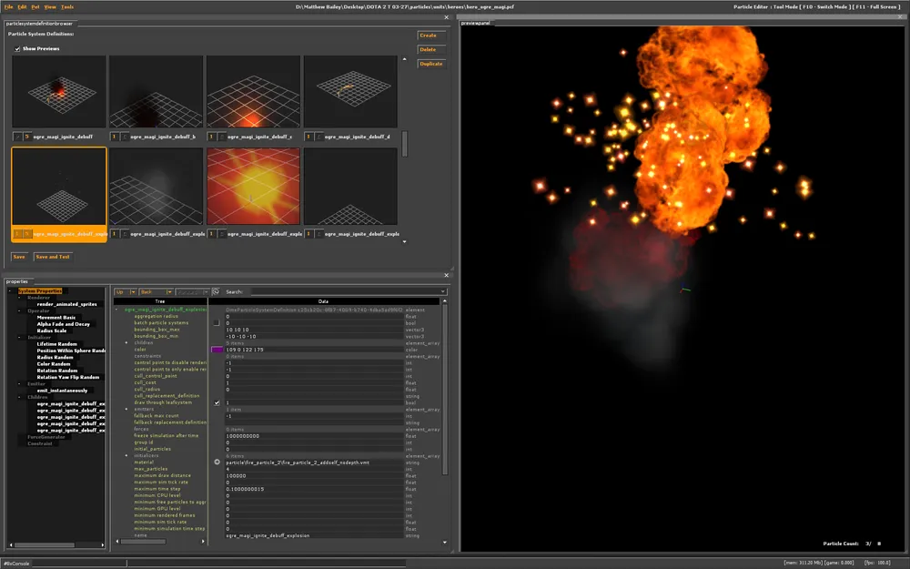Click the refresh icon beside Search
Image resolution: width=910 pixels, height=569 pixels.
216,292
